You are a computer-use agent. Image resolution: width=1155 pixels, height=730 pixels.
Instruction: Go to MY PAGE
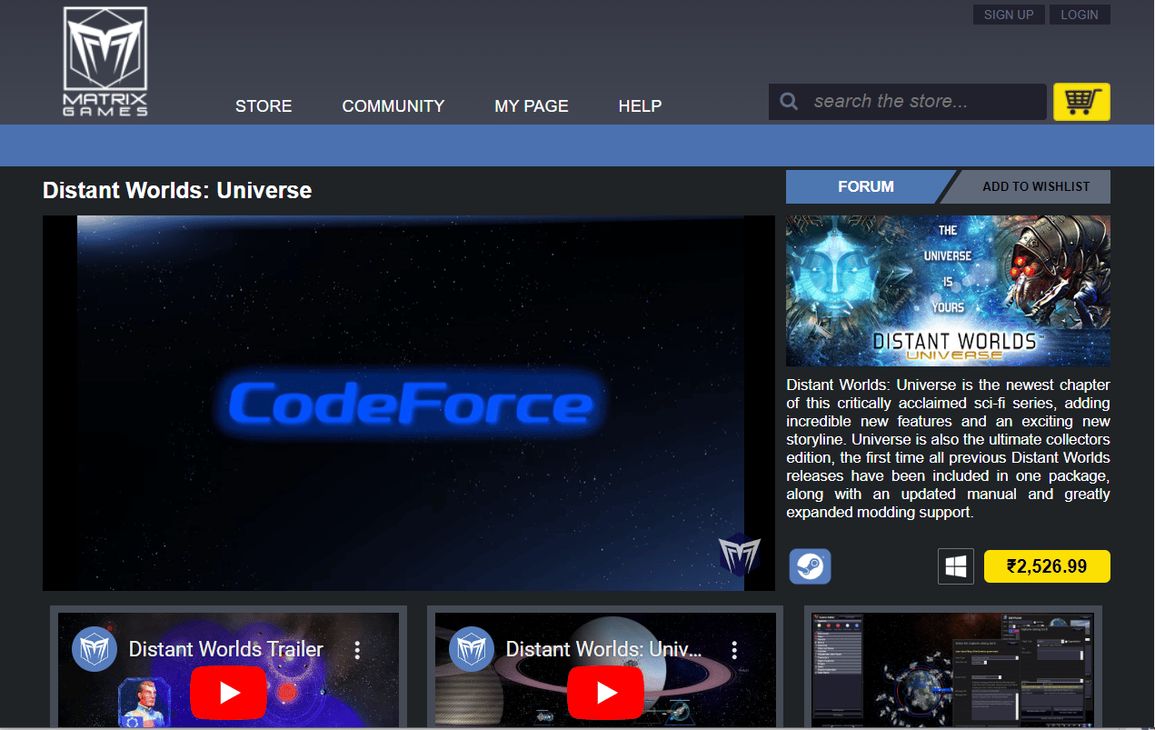[x=532, y=106]
